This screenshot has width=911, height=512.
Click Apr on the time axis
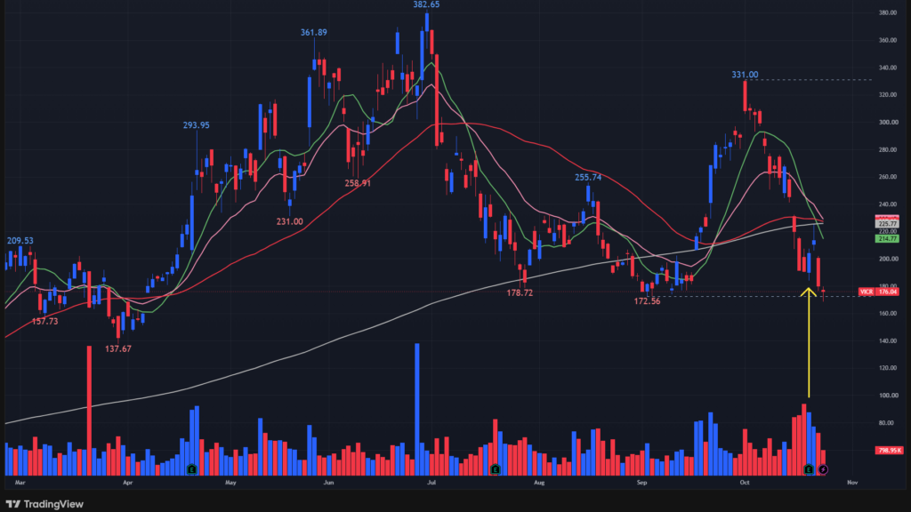(x=128, y=483)
